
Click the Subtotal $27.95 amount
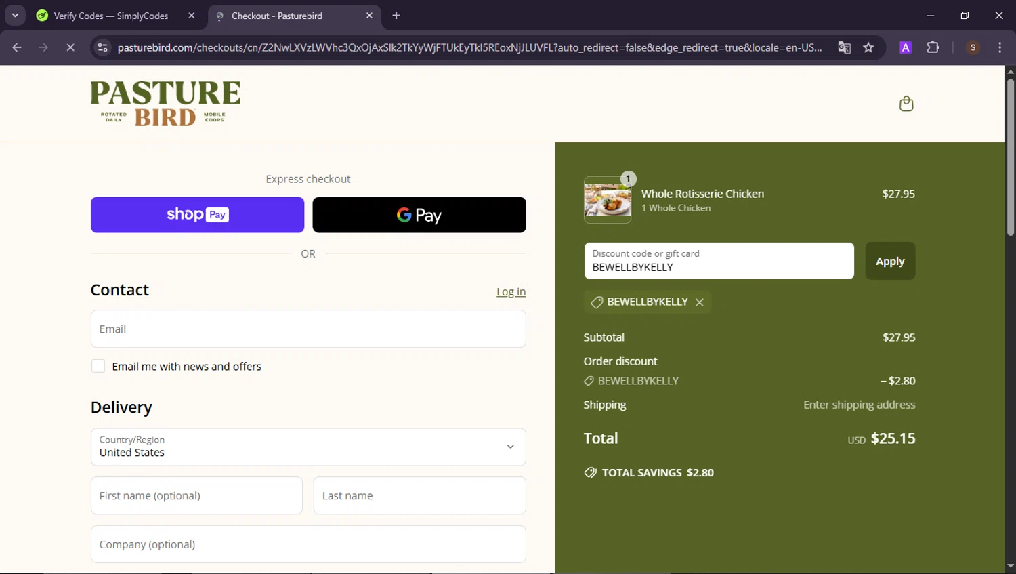click(x=899, y=337)
